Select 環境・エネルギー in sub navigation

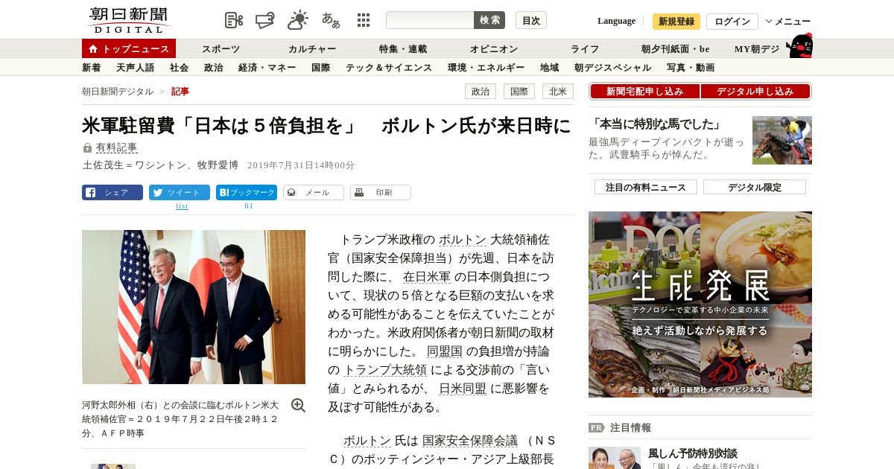[486, 68]
